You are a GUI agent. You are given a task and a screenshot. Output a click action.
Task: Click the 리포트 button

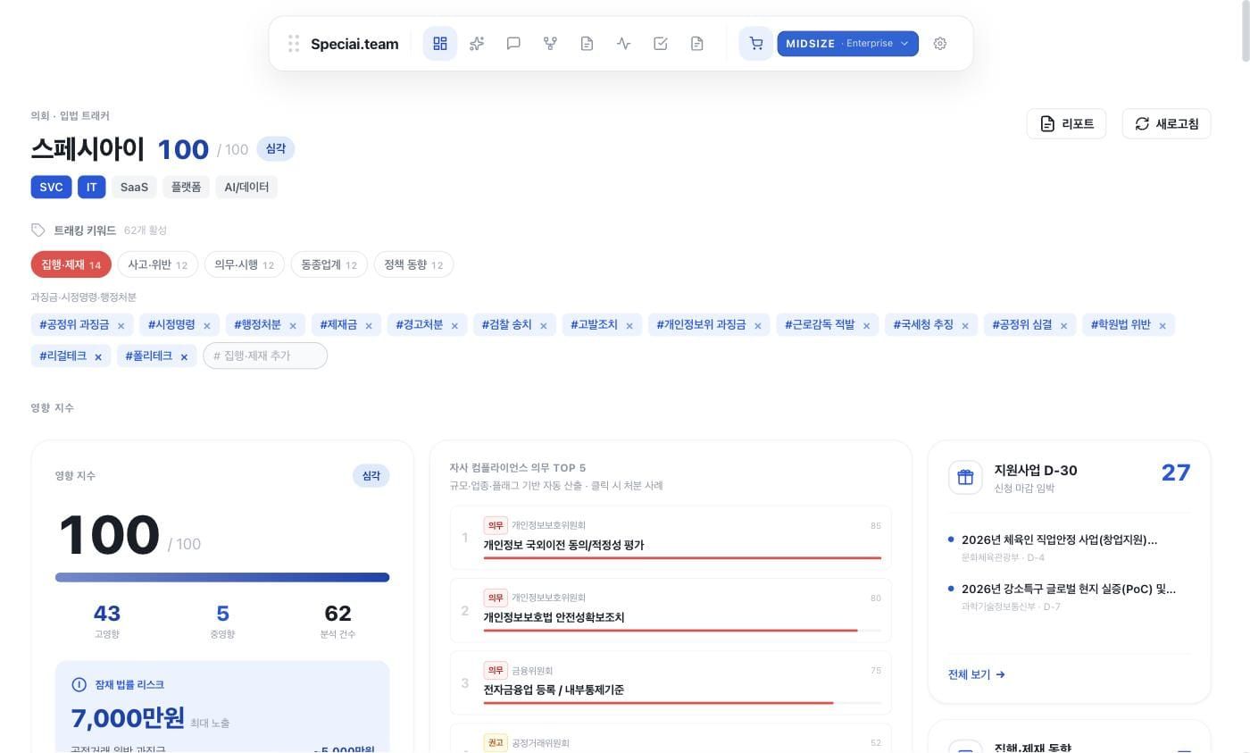[1066, 123]
